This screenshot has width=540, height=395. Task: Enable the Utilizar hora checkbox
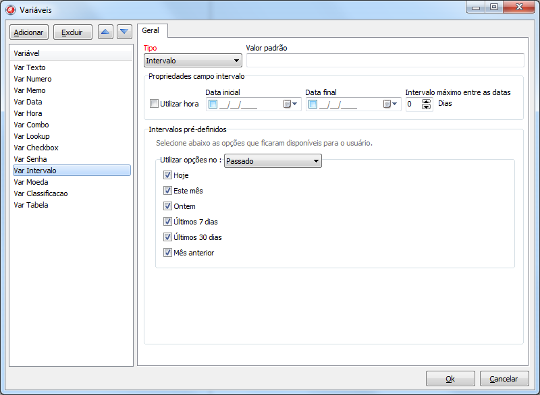[x=154, y=104]
